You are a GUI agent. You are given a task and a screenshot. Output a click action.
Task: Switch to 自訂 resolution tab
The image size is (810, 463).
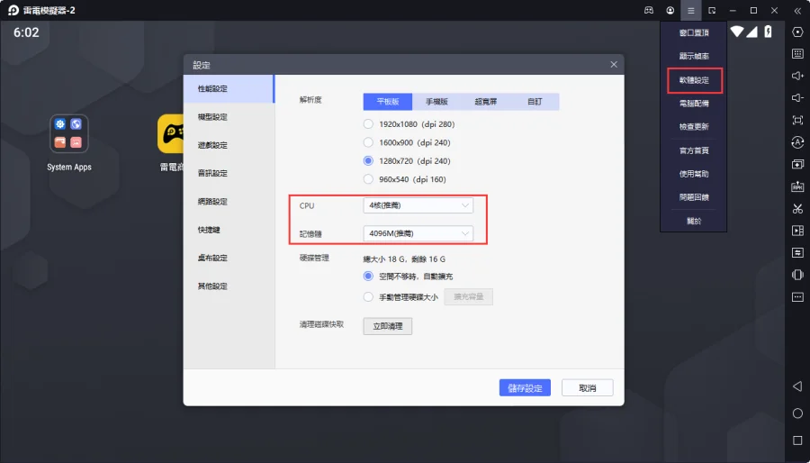[535, 102]
